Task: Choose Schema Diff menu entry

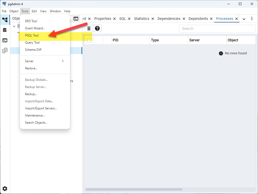Action: coord(45,50)
